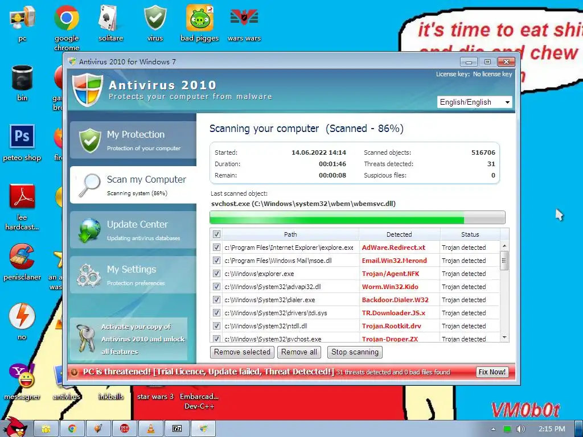This screenshot has height=437, width=583.
Task: Click the Remove all button
Action: [299, 352]
